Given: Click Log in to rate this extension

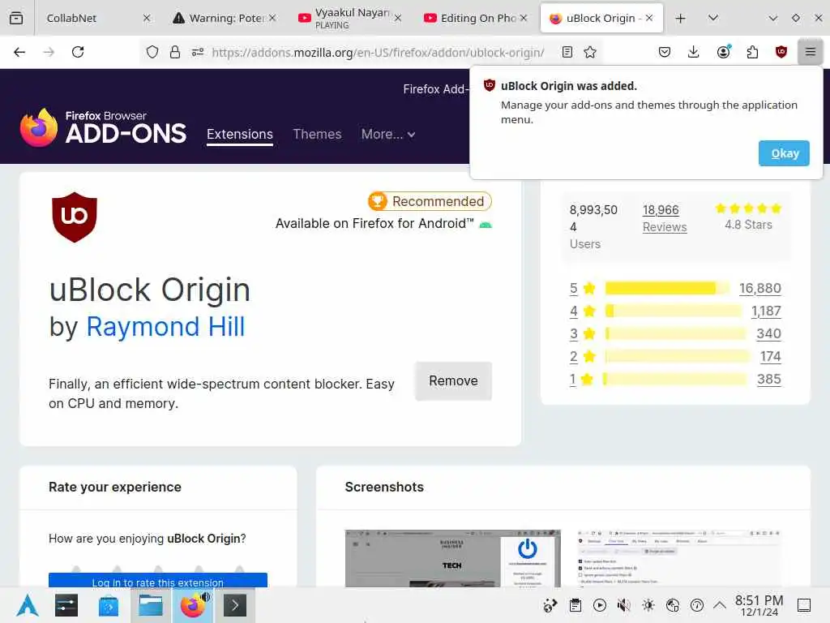Looking at the screenshot, I should point(158,581).
